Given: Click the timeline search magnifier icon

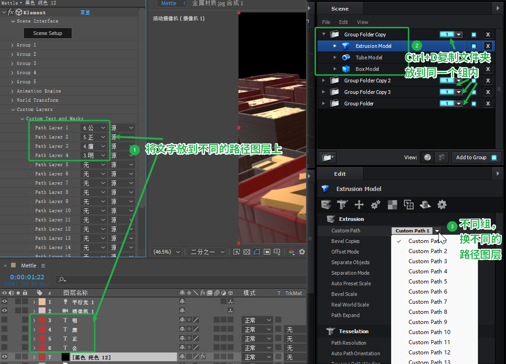Looking at the screenshot, I should click(63, 280).
